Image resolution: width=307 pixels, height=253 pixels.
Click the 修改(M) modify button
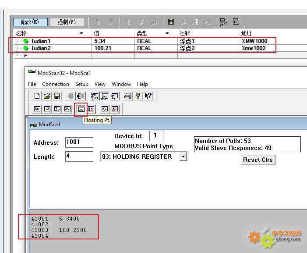click(x=30, y=22)
